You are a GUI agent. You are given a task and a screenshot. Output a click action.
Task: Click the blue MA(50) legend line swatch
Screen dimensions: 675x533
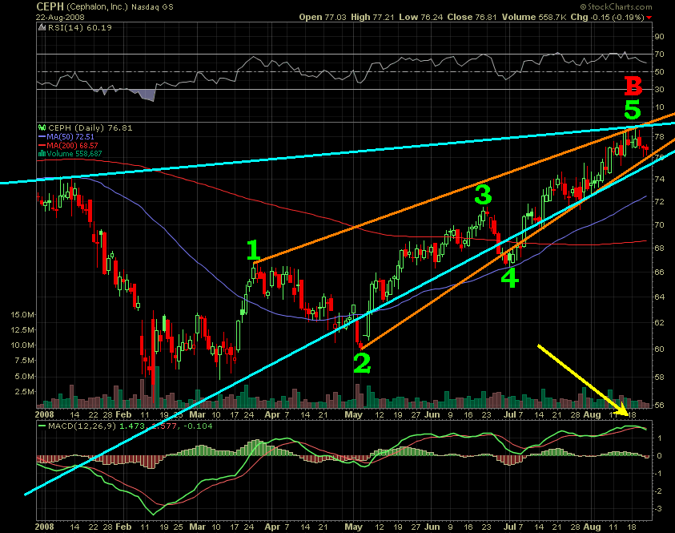[42, 136]
